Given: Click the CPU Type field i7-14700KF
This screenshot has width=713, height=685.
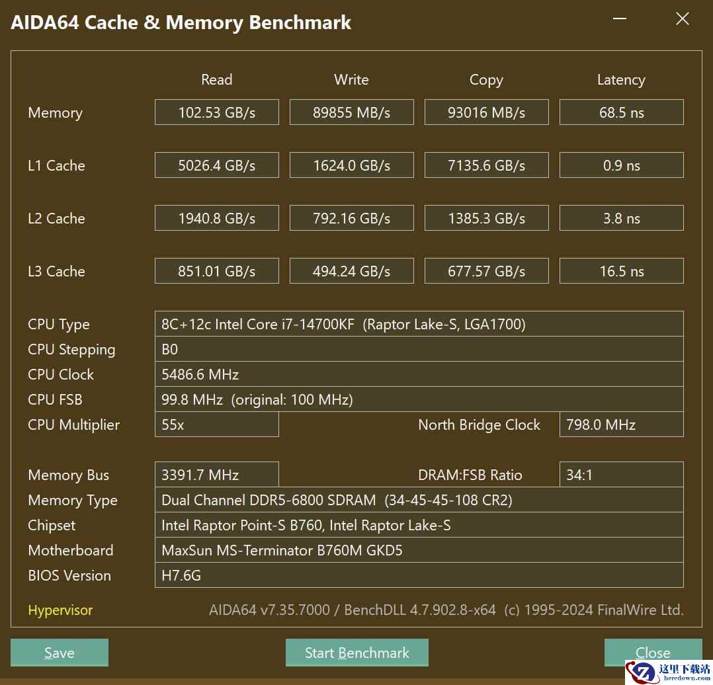Looking at the screenshot, I should [419, 324].
